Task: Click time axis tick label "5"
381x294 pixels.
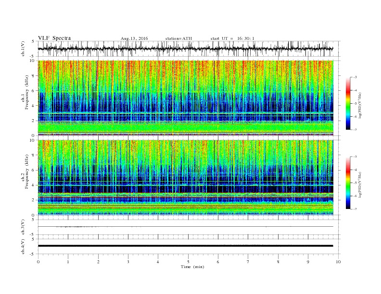Action: [x=188, y=262]
